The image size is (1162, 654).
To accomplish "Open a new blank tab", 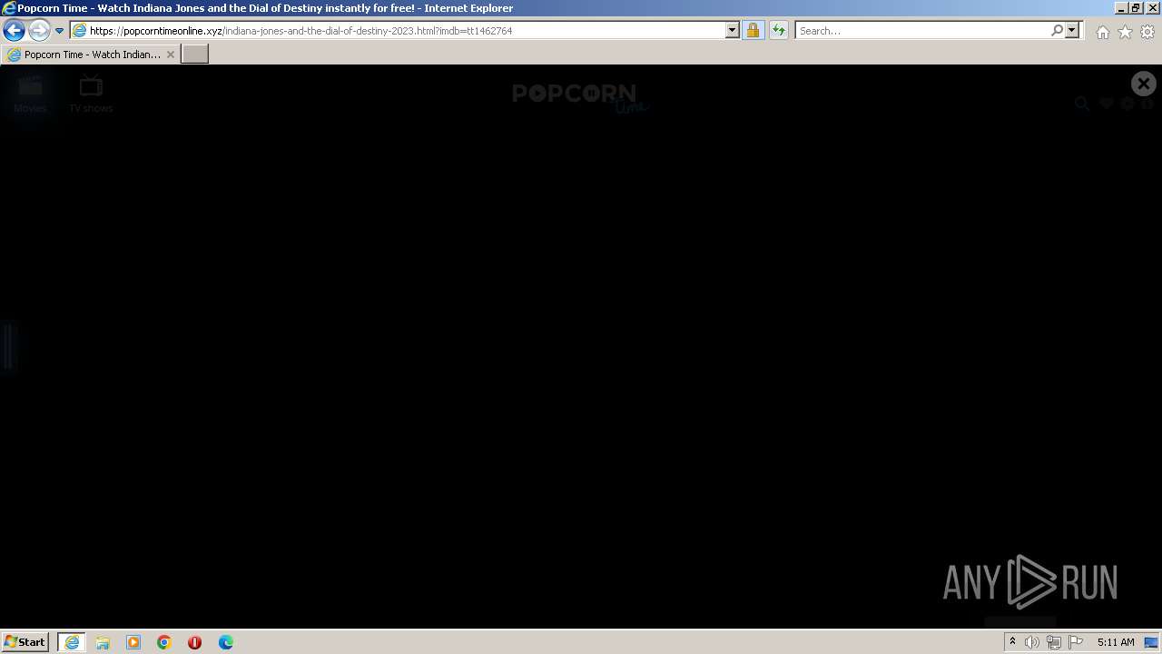I will coord(195,54).
